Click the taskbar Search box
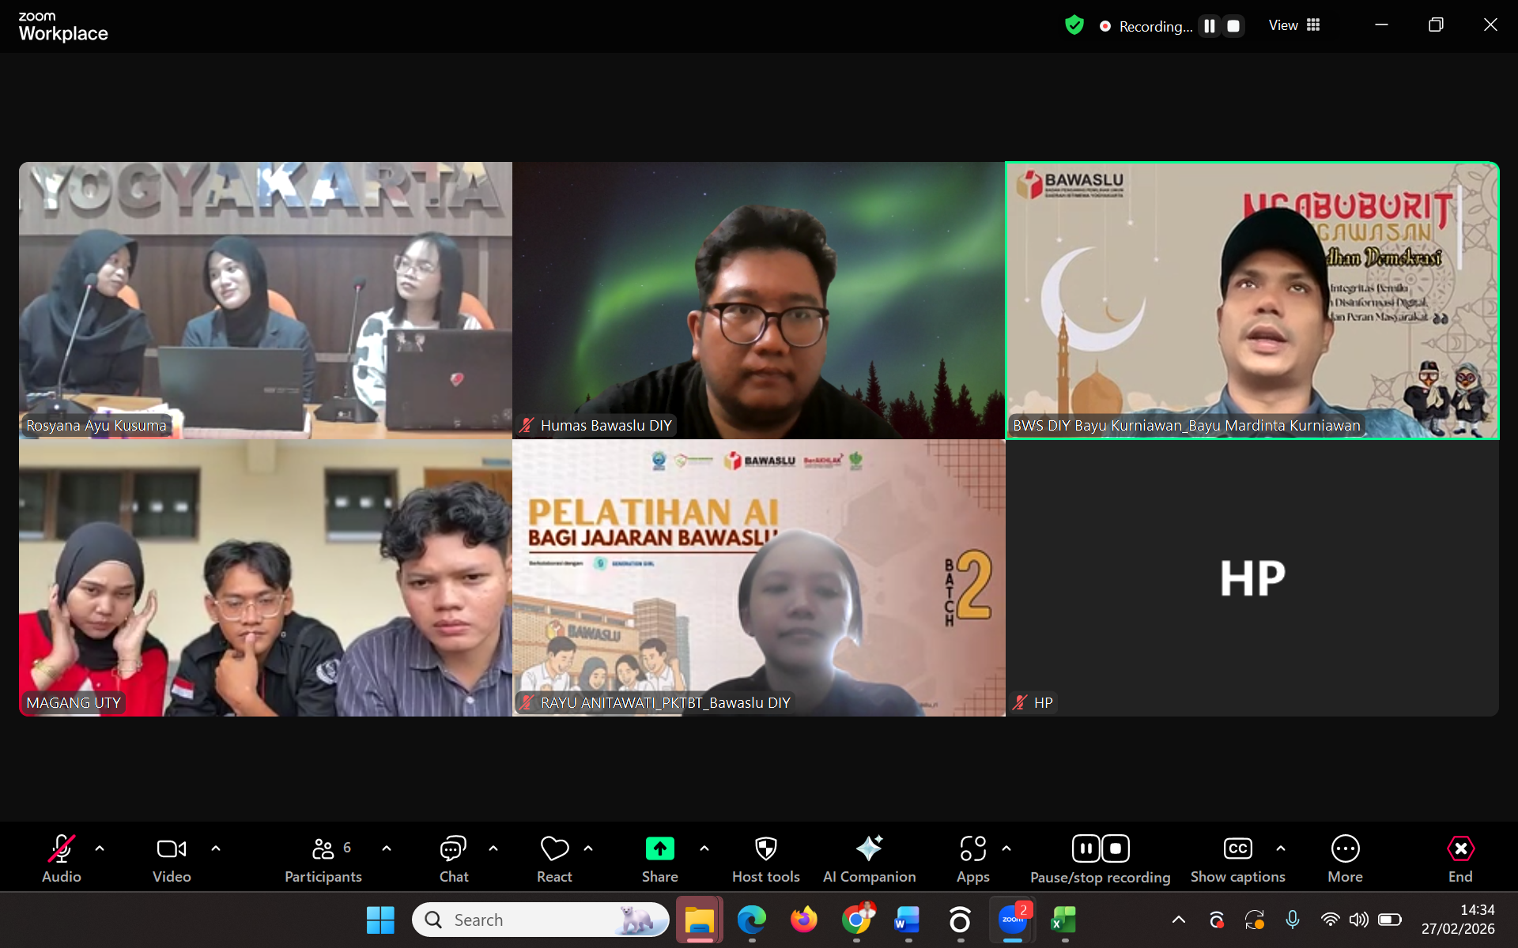Image resolution: width=1518 pixels, height=948 pixels. click(541, 920)
